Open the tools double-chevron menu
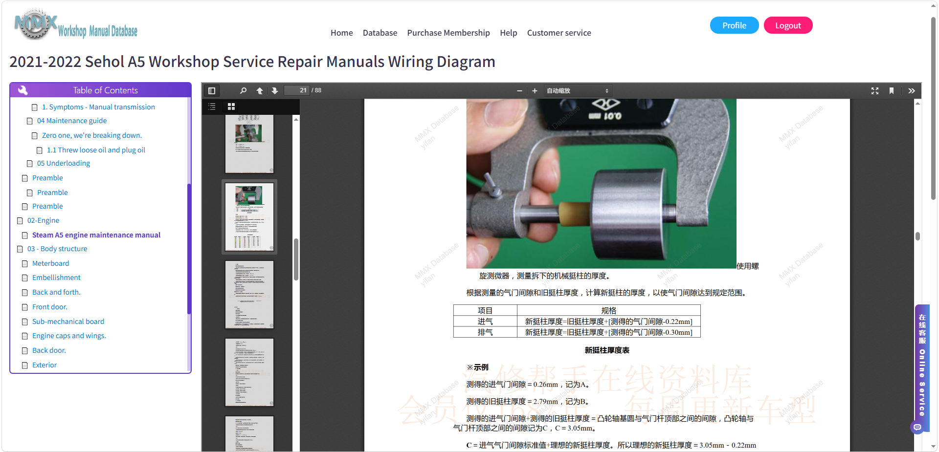 pos(912,91)
